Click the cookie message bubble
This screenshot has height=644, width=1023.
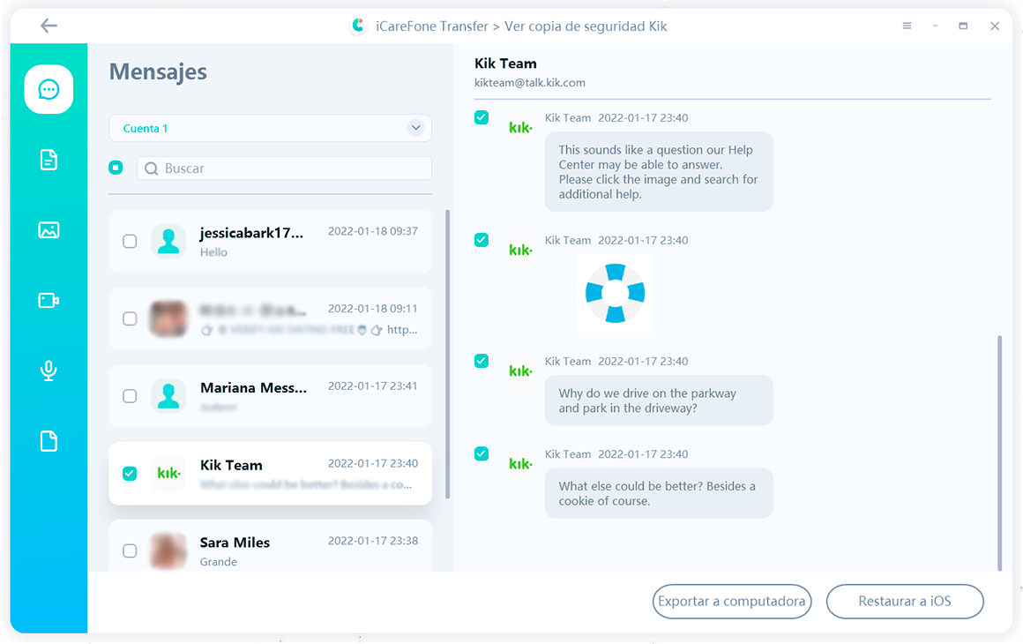pyautogui.click(x=659, y=493)
